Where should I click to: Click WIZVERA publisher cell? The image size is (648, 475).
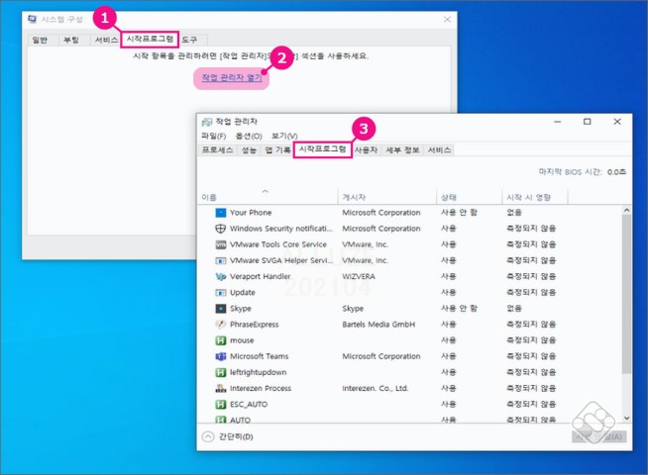[359, 276]
